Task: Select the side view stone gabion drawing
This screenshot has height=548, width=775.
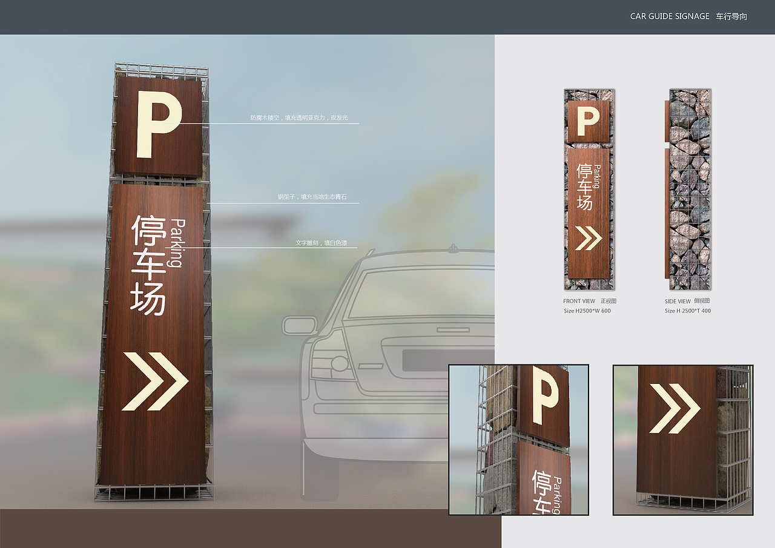Action: tap(687, 190)
